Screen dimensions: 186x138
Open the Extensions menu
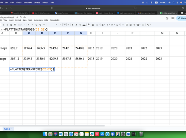click(38, 20)
